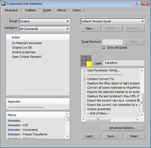This screenshot has width=151, height=148.
Task: Open the Toolbars tab
Action: click(30, 10)
